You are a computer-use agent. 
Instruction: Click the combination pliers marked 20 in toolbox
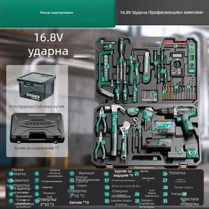click(101, 120)
